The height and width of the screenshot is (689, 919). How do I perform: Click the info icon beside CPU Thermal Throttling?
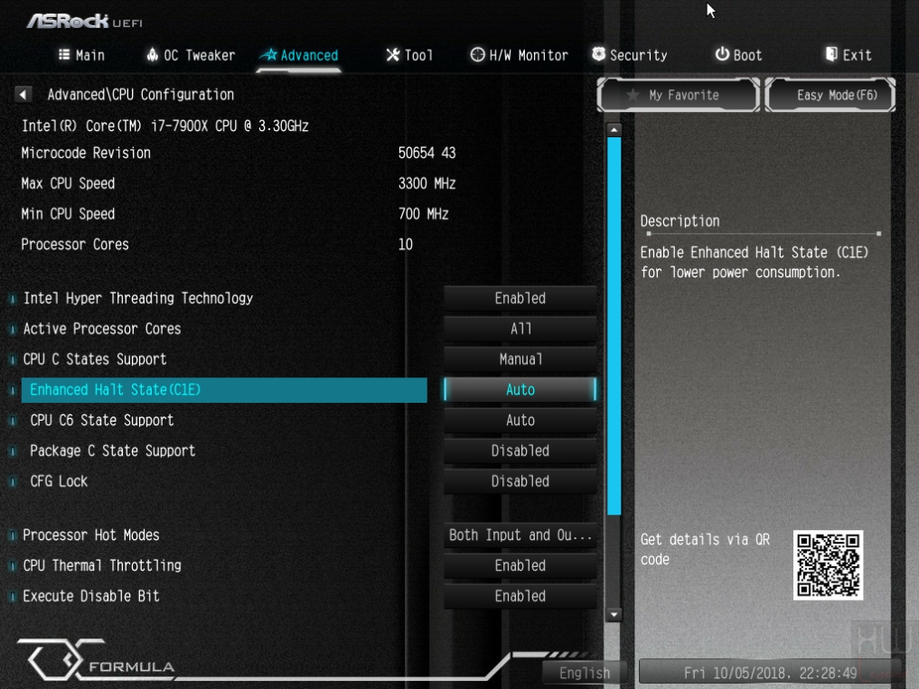[12, 566]
